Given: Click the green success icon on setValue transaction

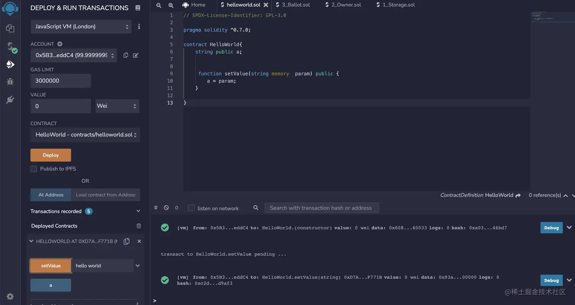Looking at the screenshot, I should pos(165,280).
